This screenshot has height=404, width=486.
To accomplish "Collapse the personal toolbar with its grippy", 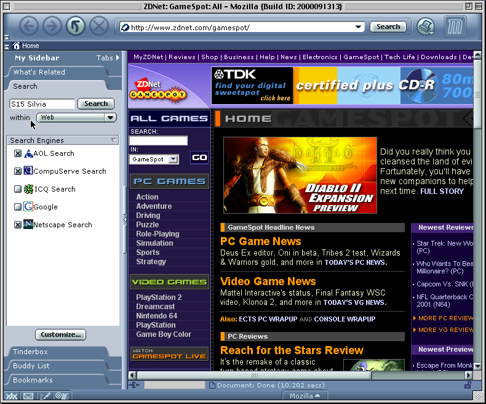I will click(x=7, y=47).
